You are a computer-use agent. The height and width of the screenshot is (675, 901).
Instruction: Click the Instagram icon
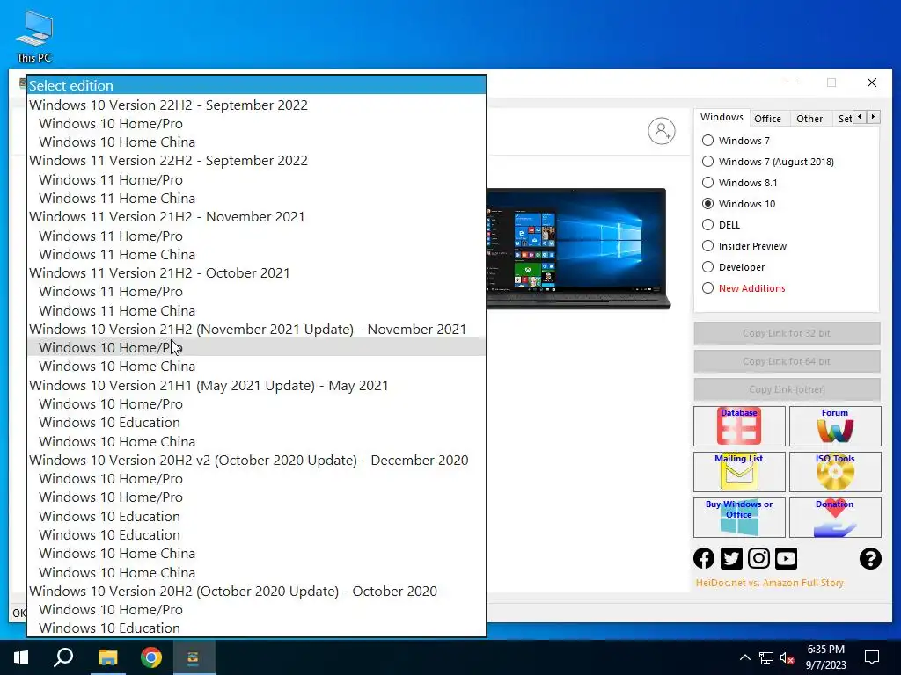click(x=758, y=558)
